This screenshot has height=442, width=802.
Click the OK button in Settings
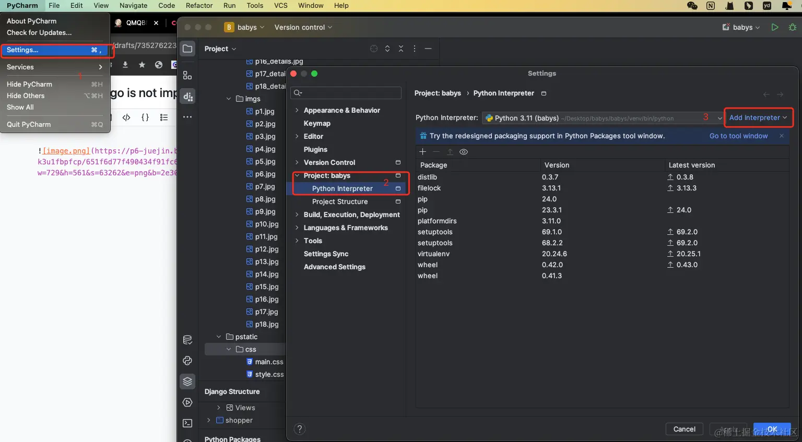[772, 429]
